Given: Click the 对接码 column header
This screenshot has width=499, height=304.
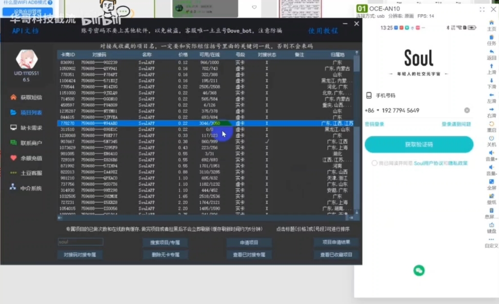Looking at the screenshot, I should [x=99, y=55].
